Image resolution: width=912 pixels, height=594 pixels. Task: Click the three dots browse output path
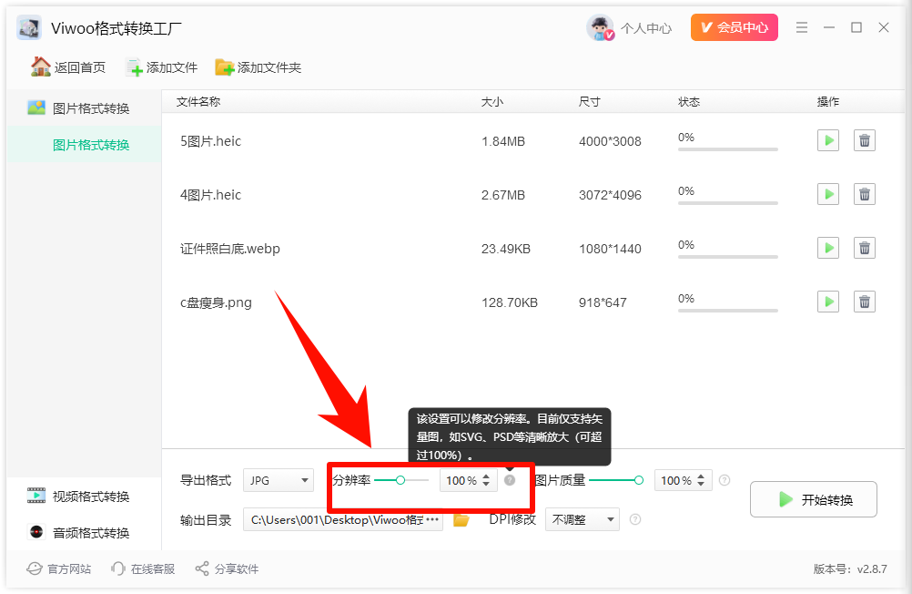(x=432, y=519)
